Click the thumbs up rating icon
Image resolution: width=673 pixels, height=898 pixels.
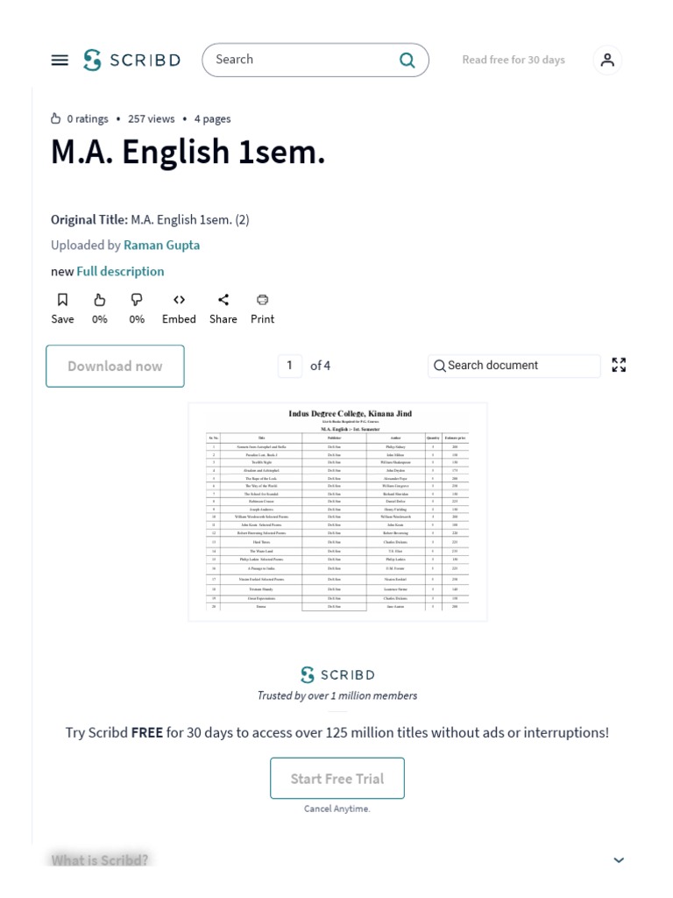(x=100, y=300)
